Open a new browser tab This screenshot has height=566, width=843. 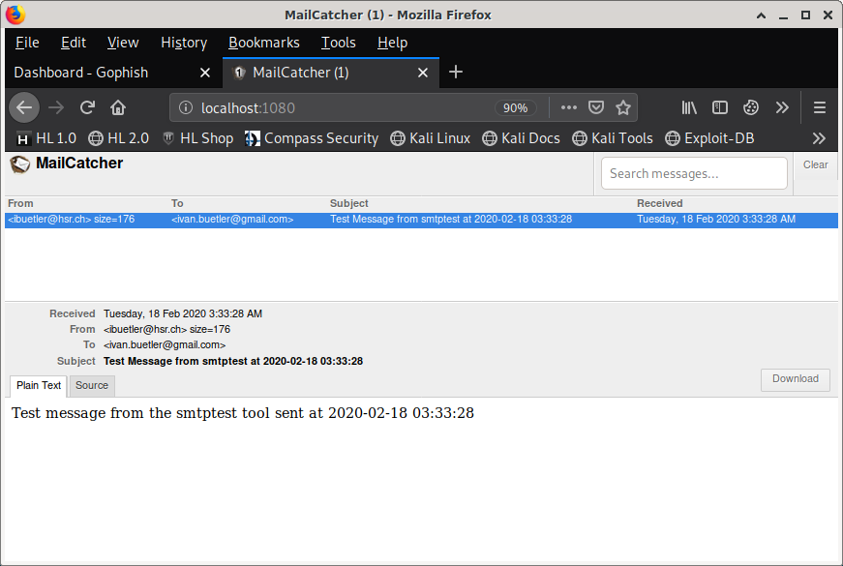click(456, 73)
